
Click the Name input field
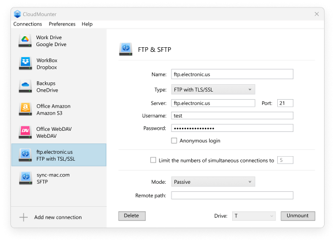click(232, 74)
